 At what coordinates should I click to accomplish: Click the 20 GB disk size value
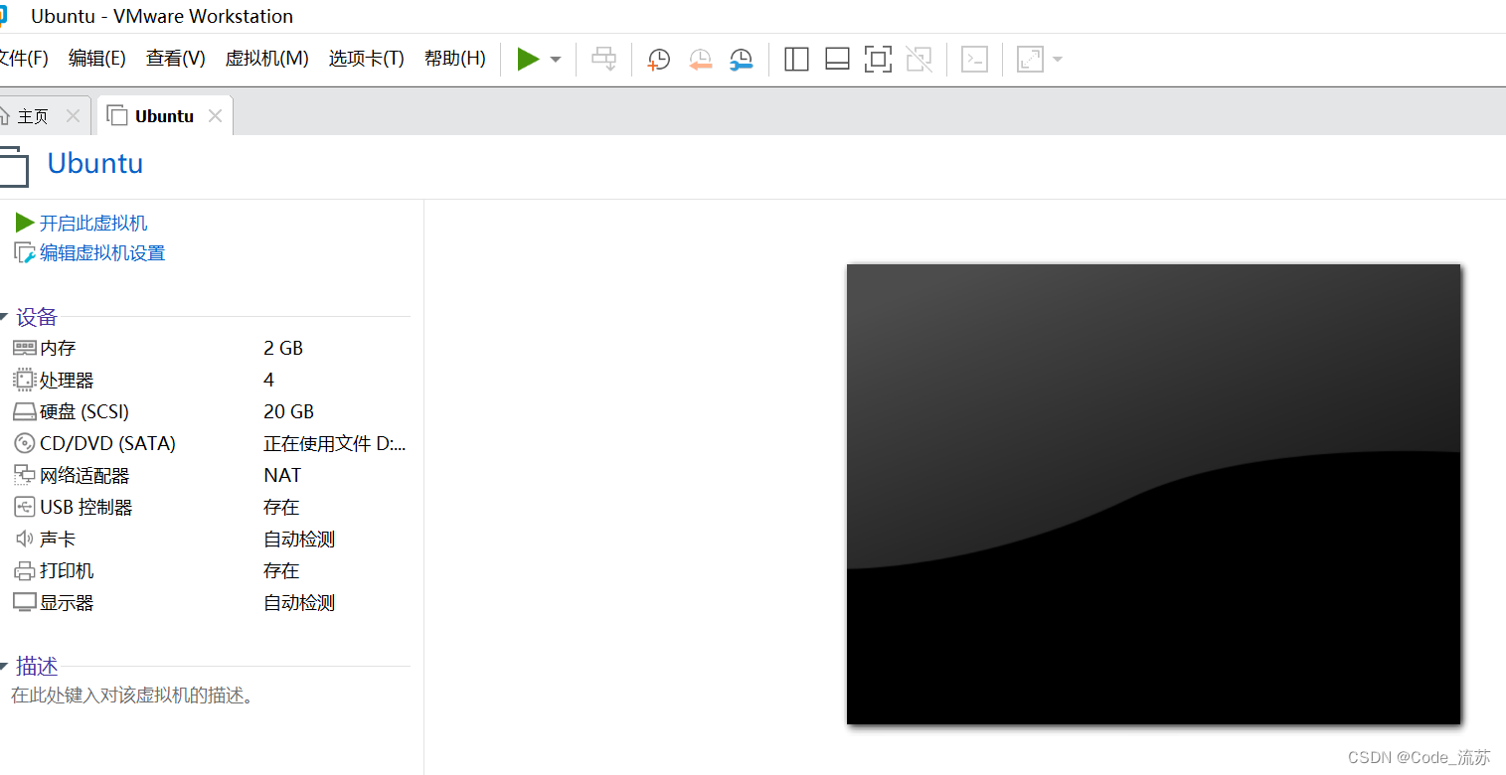pos(288,411)
